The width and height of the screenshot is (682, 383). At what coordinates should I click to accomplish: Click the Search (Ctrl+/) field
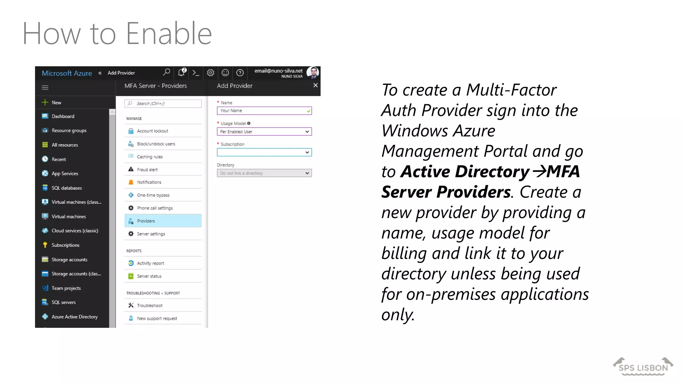[x=163, y=103]
